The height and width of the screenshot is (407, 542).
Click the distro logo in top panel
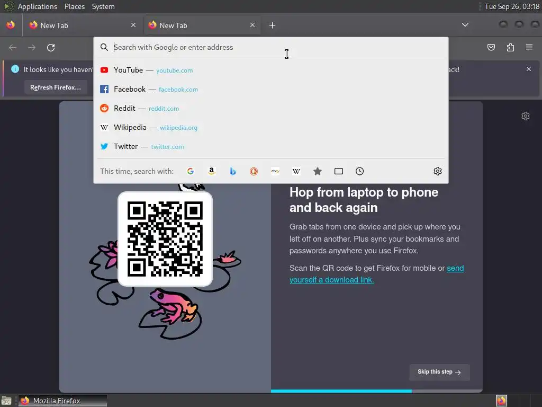9,6
